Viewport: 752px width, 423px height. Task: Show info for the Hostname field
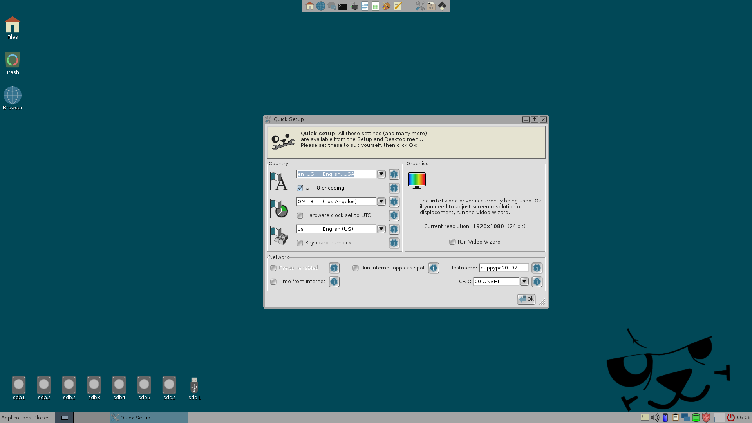coord(537,268)
